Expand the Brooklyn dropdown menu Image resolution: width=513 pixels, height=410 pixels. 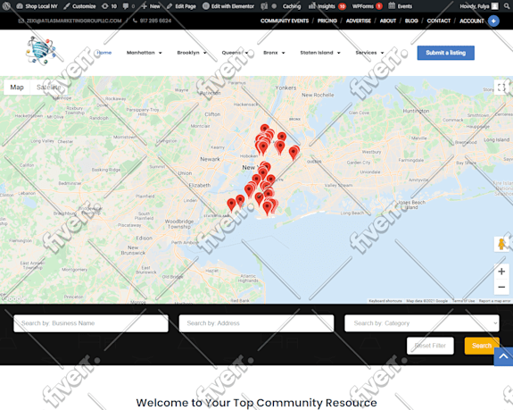[192, 53]
